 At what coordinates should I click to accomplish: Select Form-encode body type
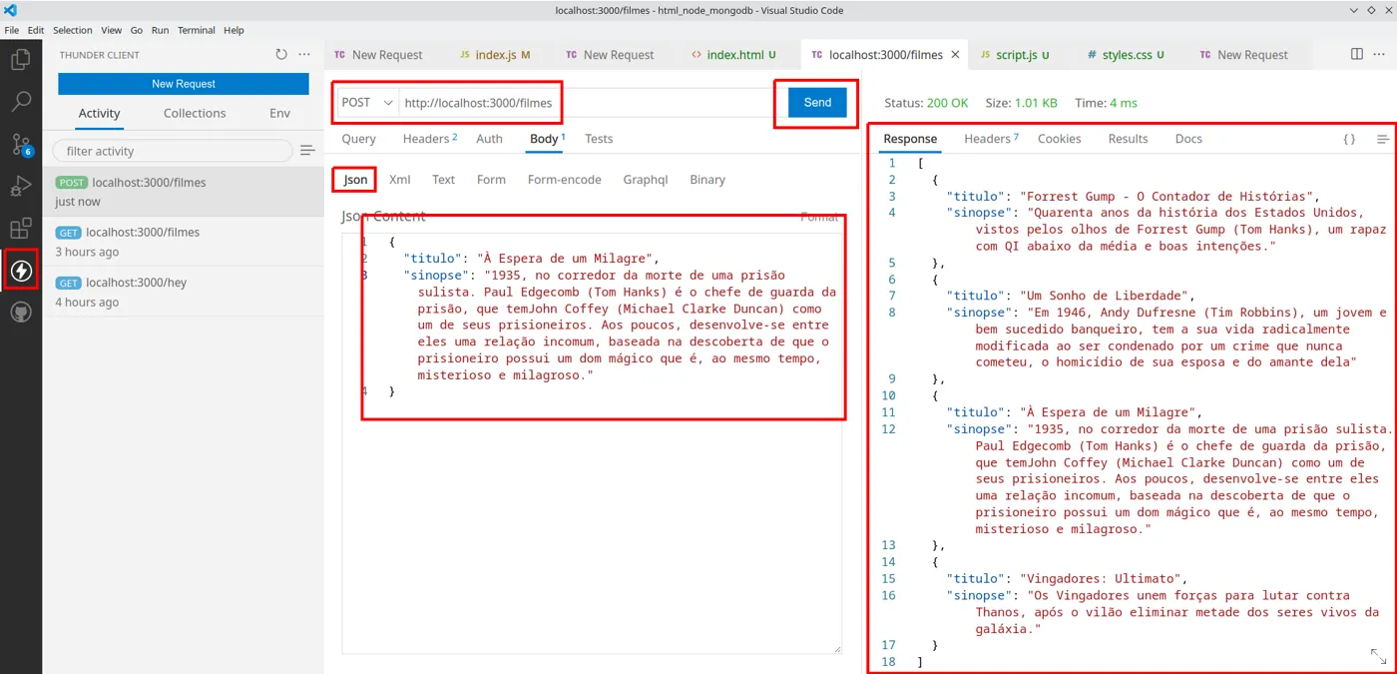tap(565, 180)
